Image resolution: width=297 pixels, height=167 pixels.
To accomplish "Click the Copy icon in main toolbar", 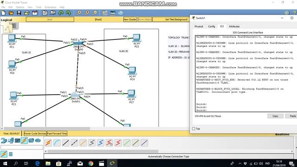I will (45, 13).
